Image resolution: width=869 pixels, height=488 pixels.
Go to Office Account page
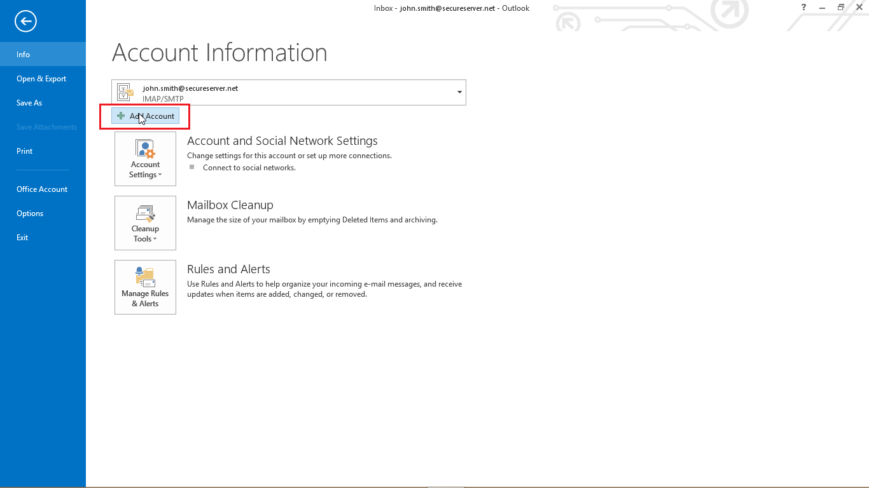pos(43,189)
